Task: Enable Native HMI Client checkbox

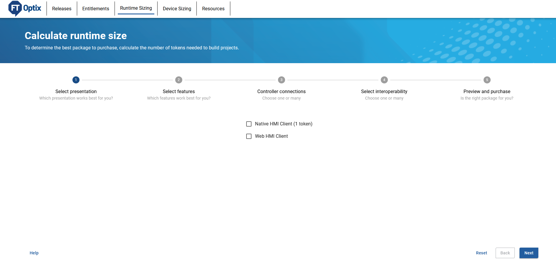Action: 249,124
